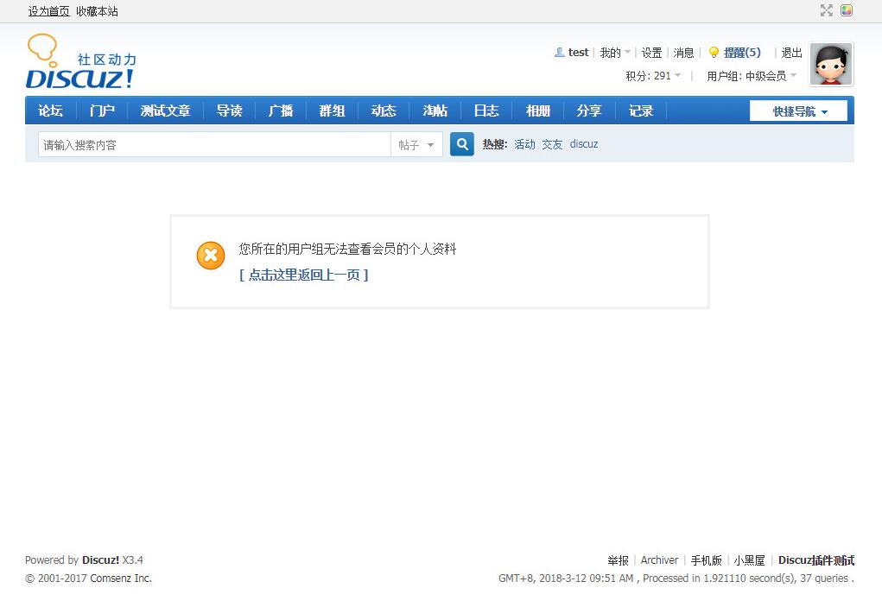Open the 手机版 mobile version link
This screenshot has height=607, width=882.
(706, 560)
